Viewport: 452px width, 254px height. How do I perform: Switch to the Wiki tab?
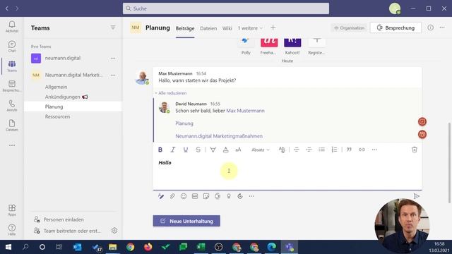(227, 28)
